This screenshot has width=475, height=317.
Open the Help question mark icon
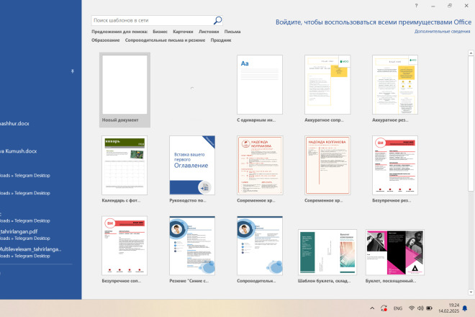(x=416, y=6)
